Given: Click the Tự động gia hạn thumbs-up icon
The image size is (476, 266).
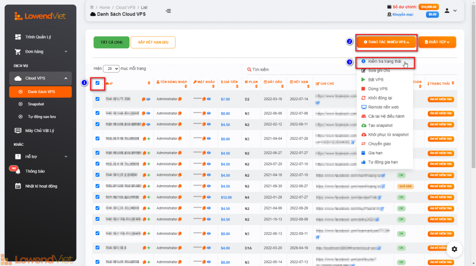Looking at the screenshot, I should (363, 162).
